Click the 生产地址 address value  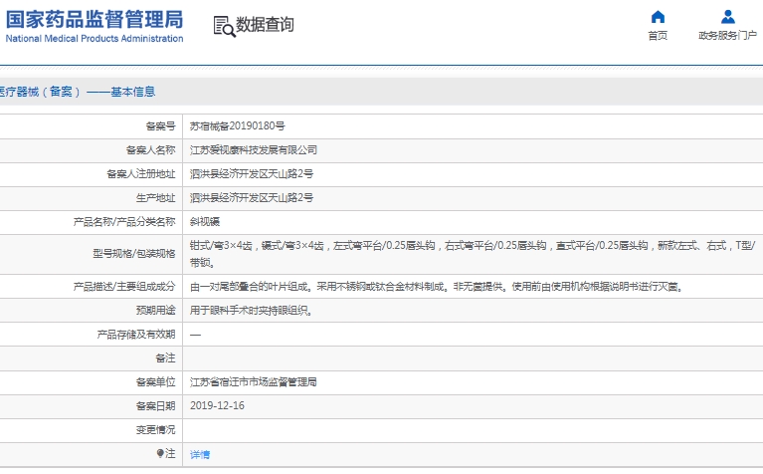(x=252, y=198)
